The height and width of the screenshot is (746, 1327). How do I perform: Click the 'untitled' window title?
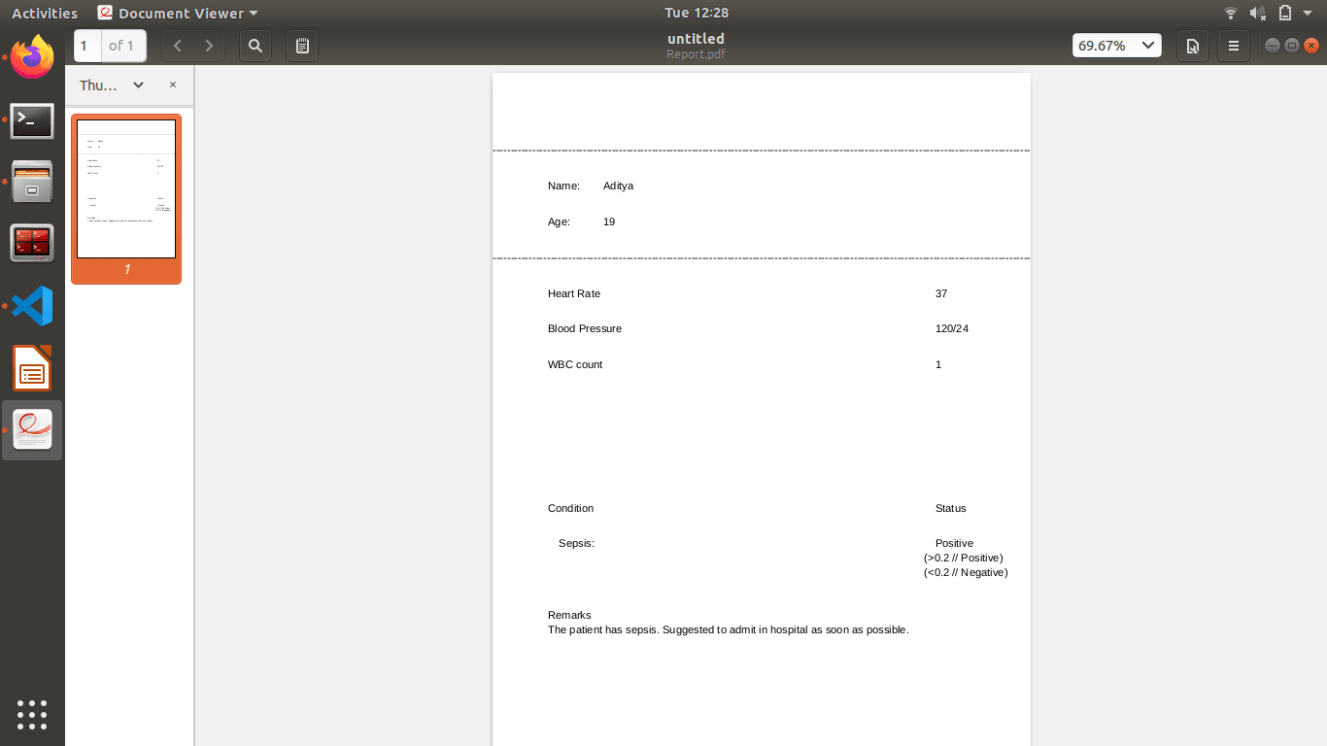[696, 39]
